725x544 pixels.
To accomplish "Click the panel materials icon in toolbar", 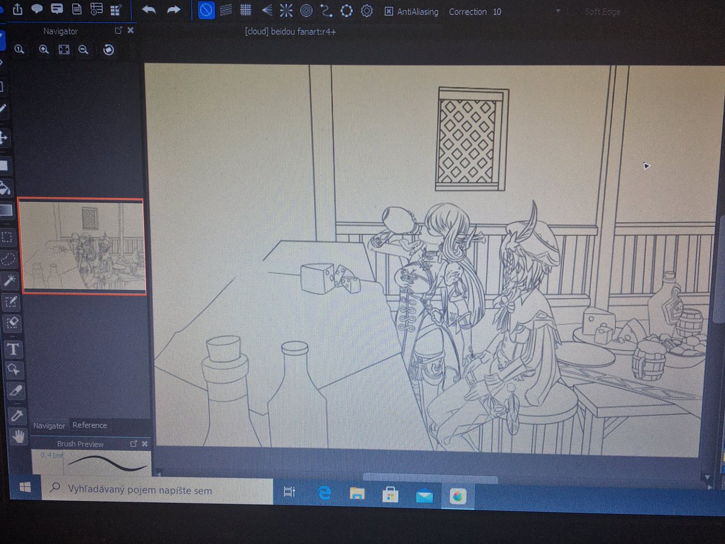I will (x=96, y=9).
